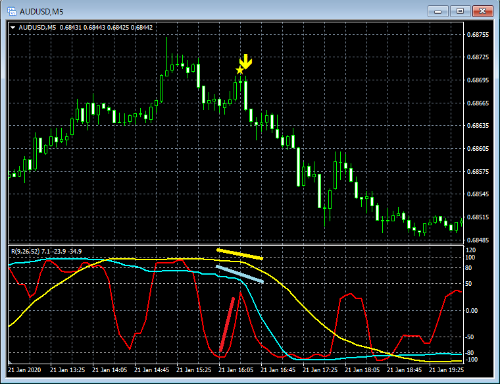500x384 pixels.
Task: Click the dropdown triangle beside the AUDUSD,M5 header
Action: (x=12, y=28)
